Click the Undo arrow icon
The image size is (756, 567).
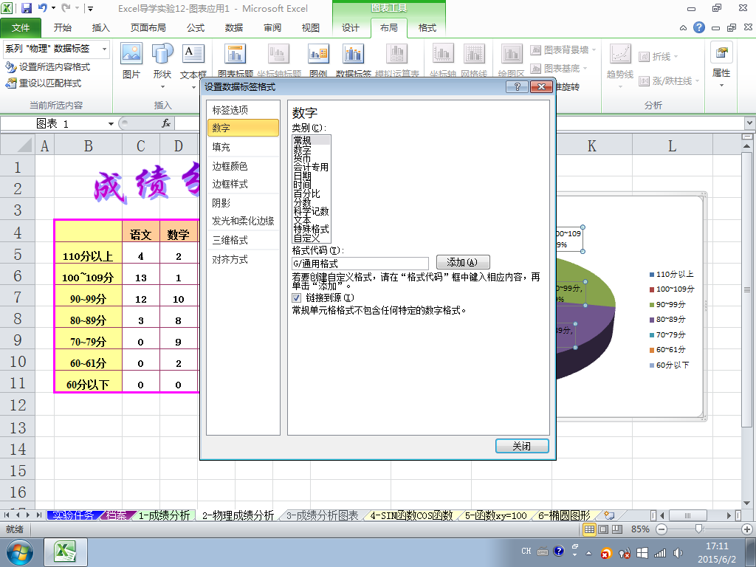pyautogui.click(x=43, y=7)
